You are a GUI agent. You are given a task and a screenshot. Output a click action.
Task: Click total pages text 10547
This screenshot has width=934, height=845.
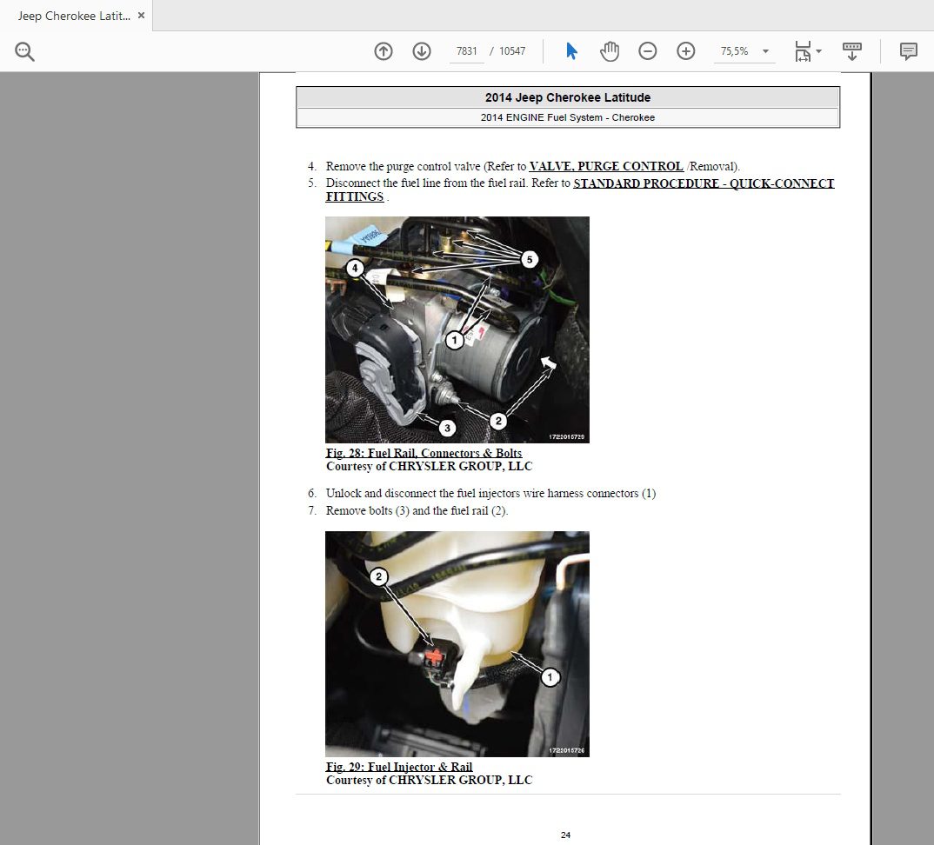[512, 51]
